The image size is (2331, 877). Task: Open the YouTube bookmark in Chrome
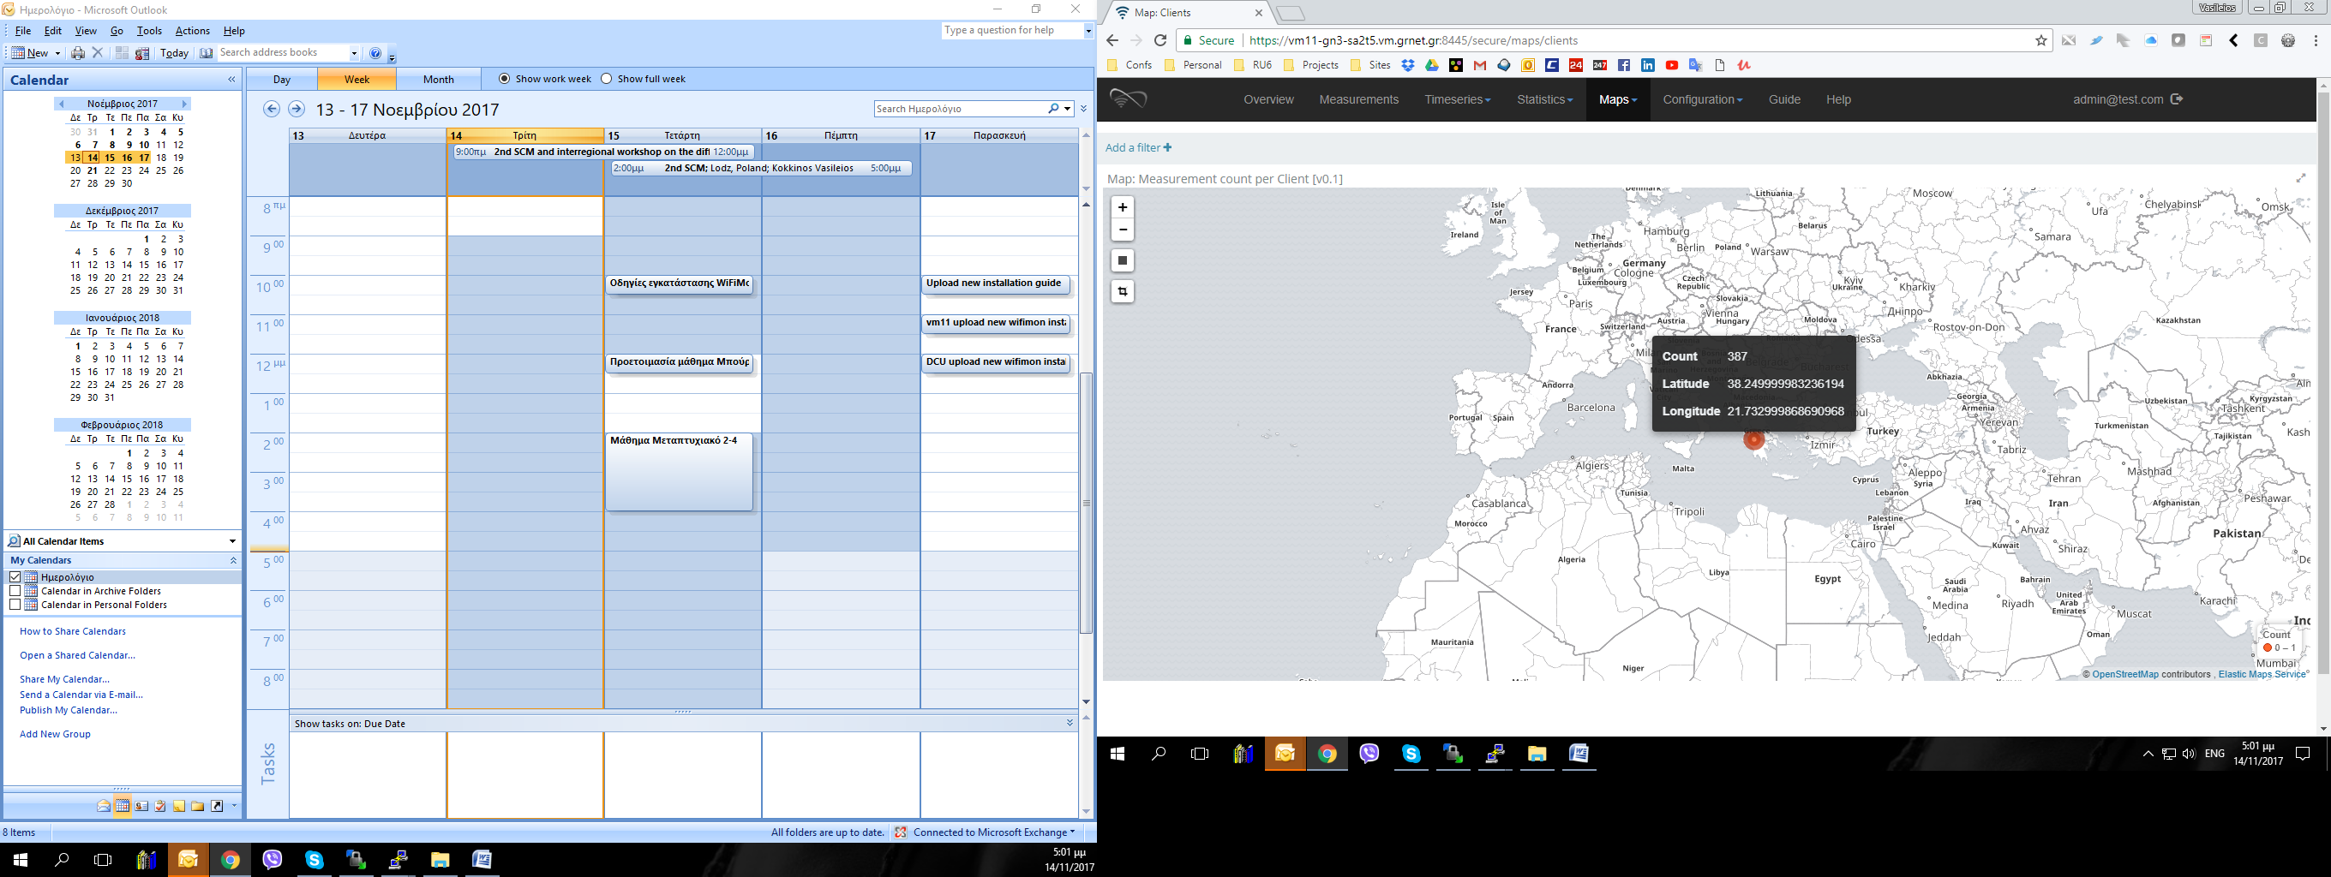[1671, 65]
